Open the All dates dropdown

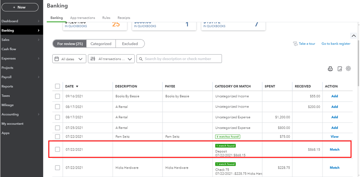pos(69,59)
